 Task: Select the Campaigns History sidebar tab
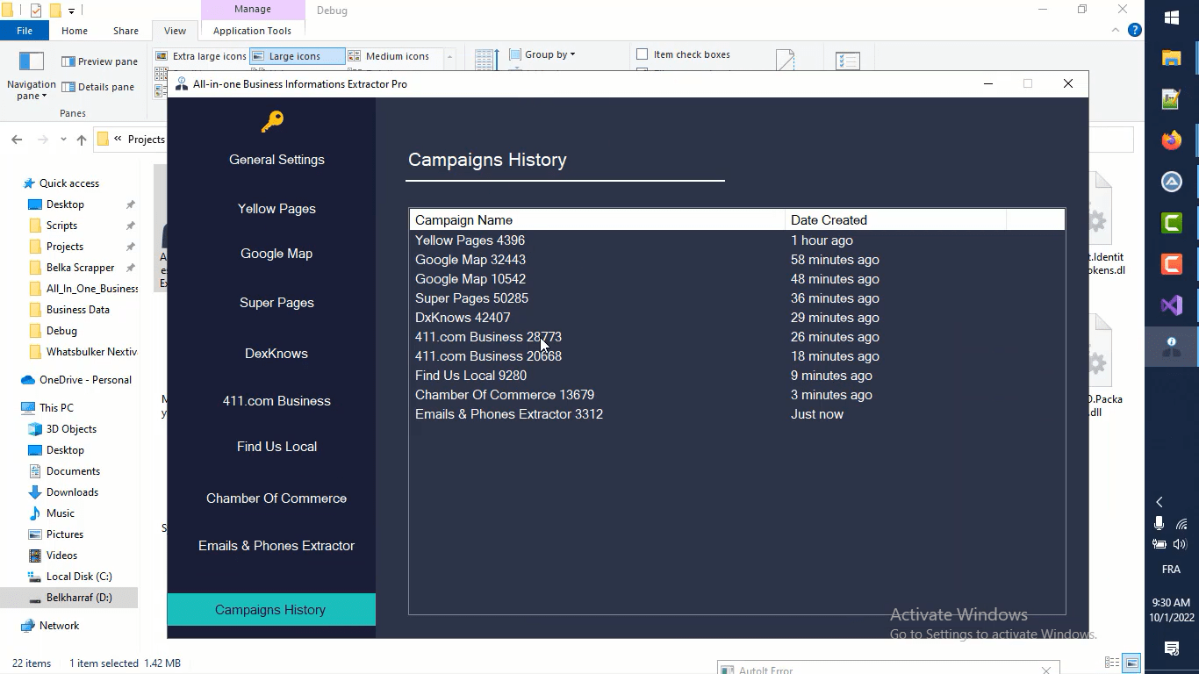coord(271,610)
